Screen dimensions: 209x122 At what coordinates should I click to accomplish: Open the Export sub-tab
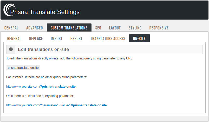point(76,39)
